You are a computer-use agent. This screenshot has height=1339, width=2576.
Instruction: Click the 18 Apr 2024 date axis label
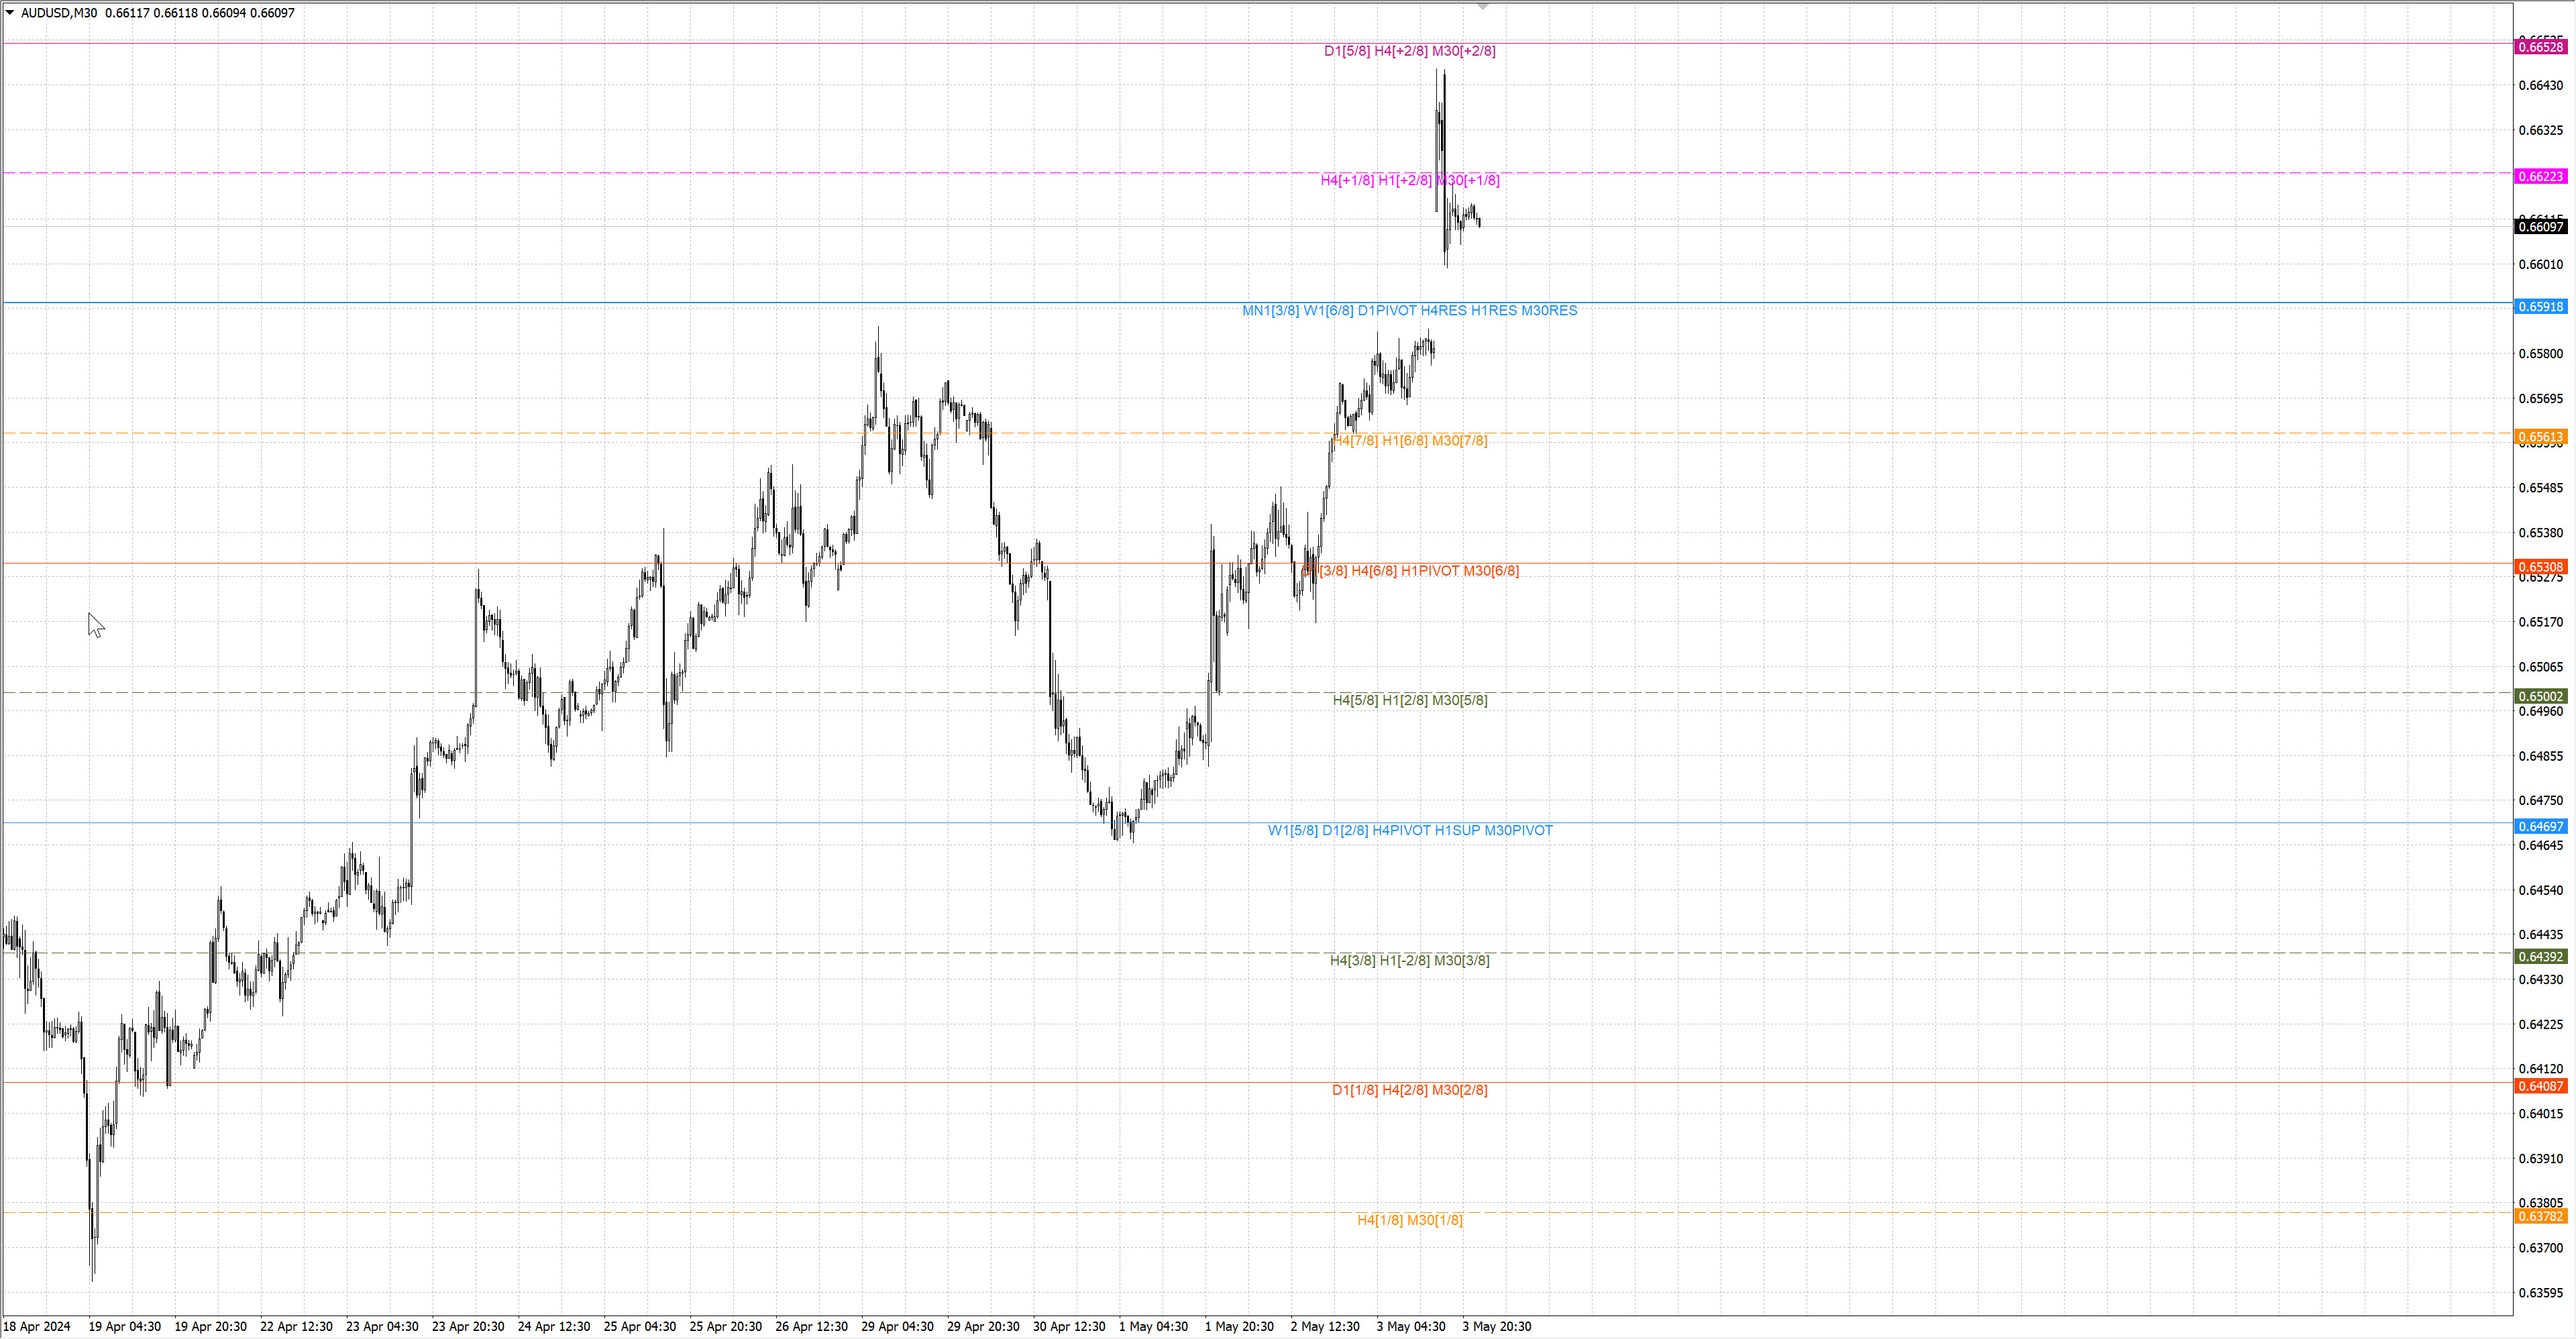[37, 1327]
